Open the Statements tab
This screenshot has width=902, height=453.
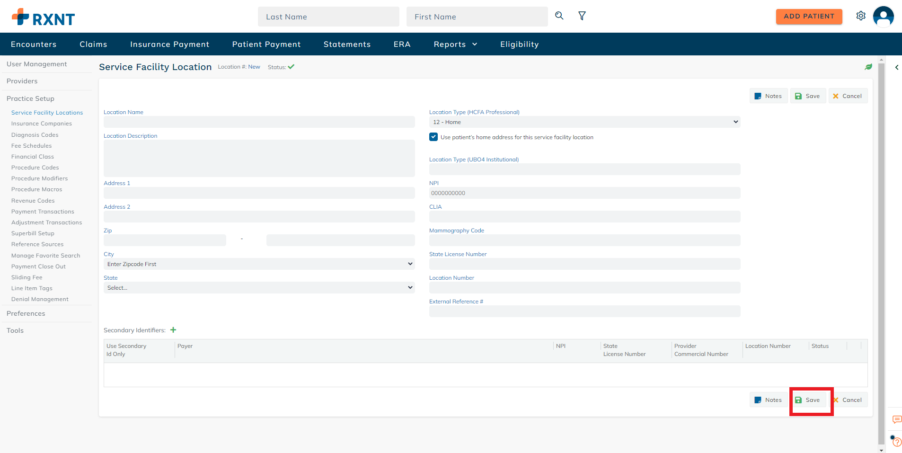point(347,44)
